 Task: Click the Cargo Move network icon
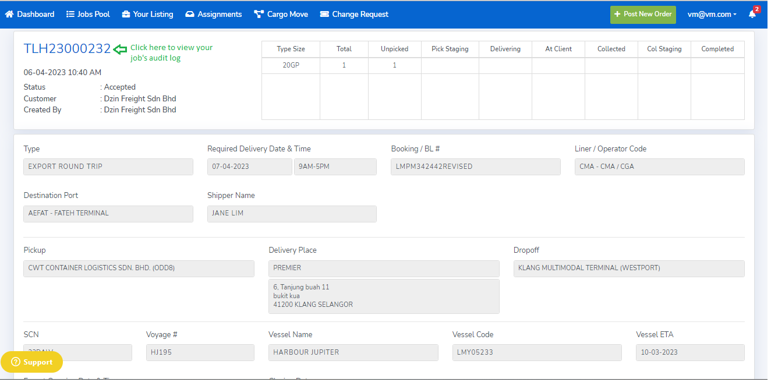259,14
